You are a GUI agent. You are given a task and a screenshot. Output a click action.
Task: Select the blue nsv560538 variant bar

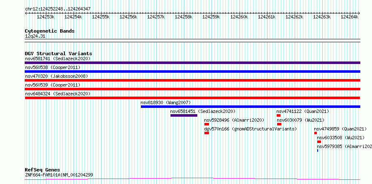(x=192, y=72)
